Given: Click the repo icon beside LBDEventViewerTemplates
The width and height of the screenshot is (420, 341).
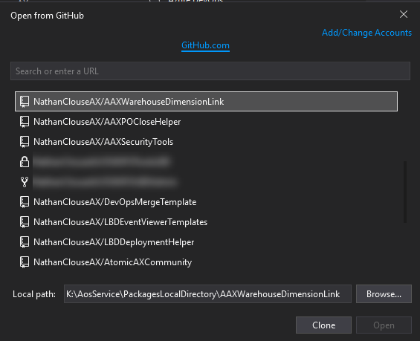Looking at the screenshot, I should click(25, 222).
